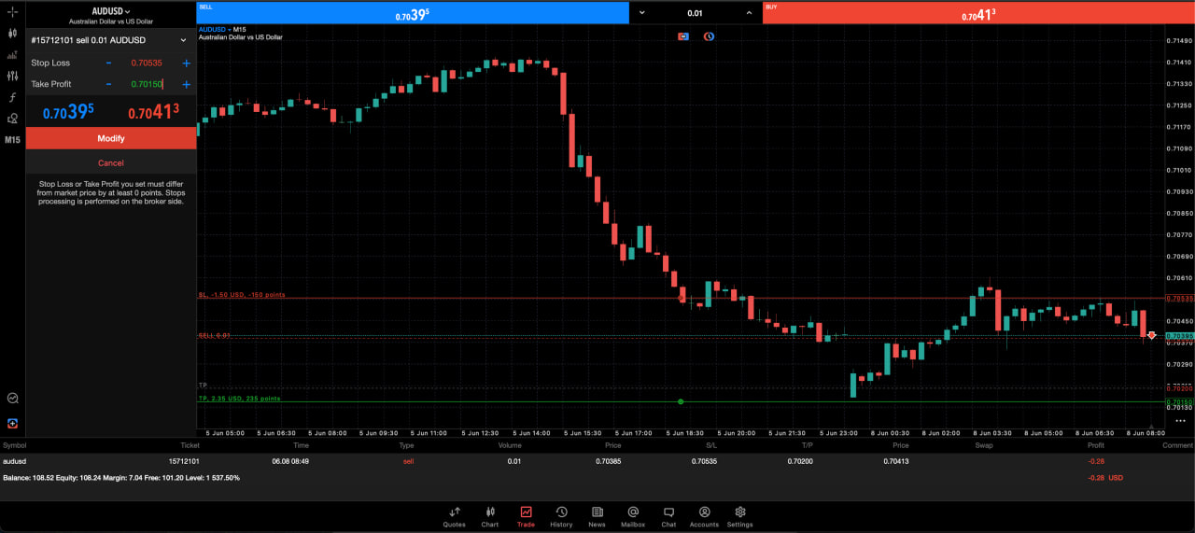Click the Take Profit value field 0.70150

pyautogui.click(x=147, y=84)
